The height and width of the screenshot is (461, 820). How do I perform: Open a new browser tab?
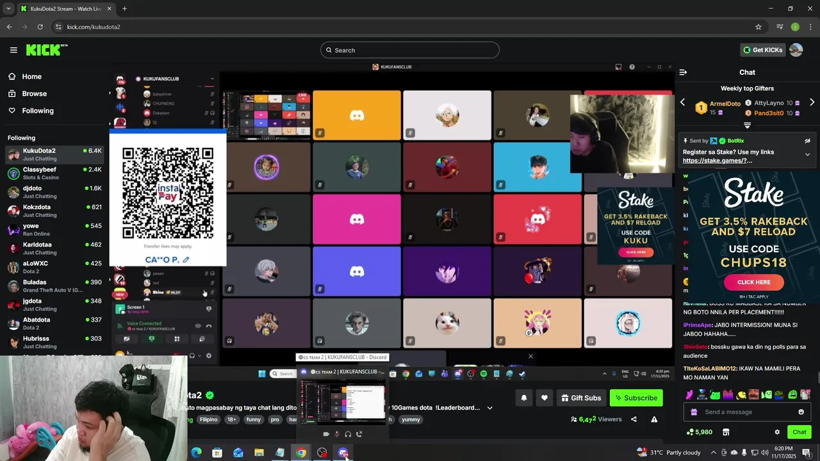pos(124,9)
